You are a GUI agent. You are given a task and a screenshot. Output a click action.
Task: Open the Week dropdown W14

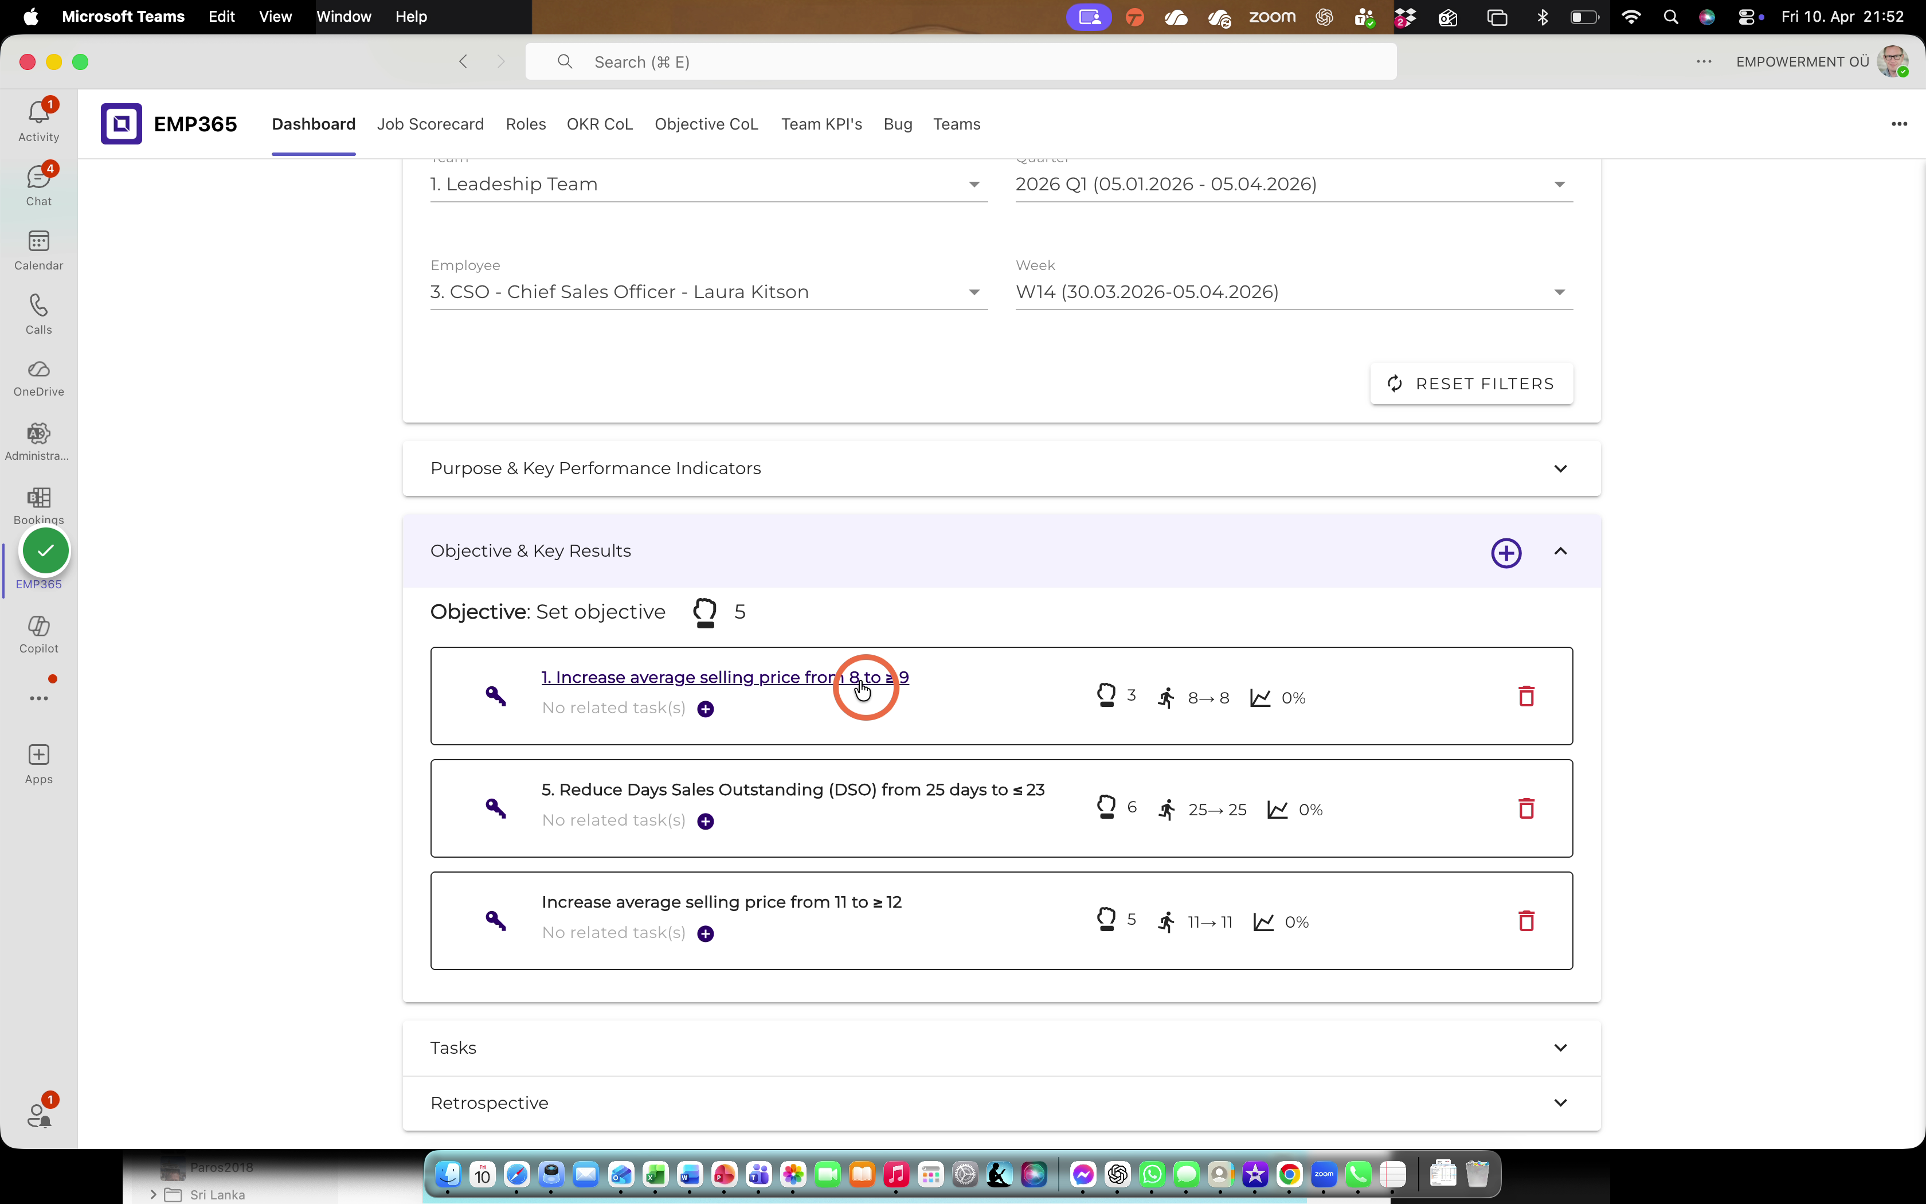1293,291
